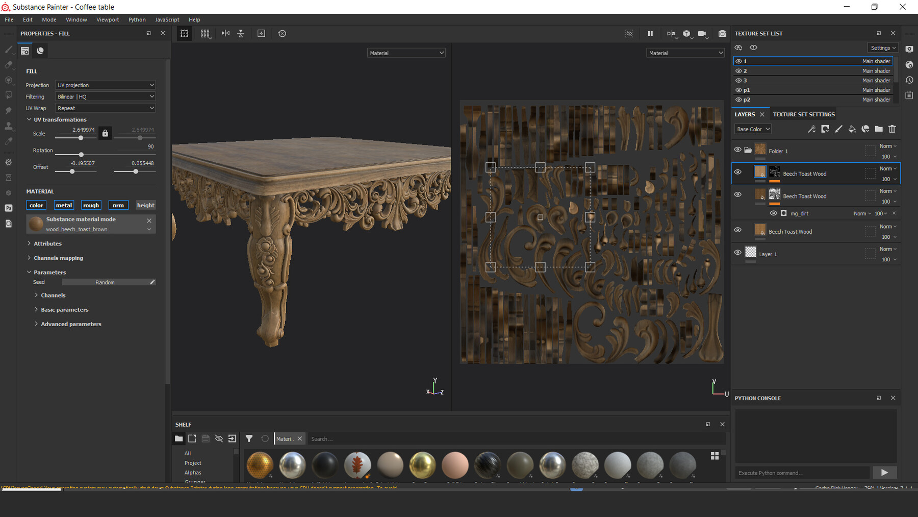Create a new group folder in Layers
The image size is (918, 517).
[879, 129]
